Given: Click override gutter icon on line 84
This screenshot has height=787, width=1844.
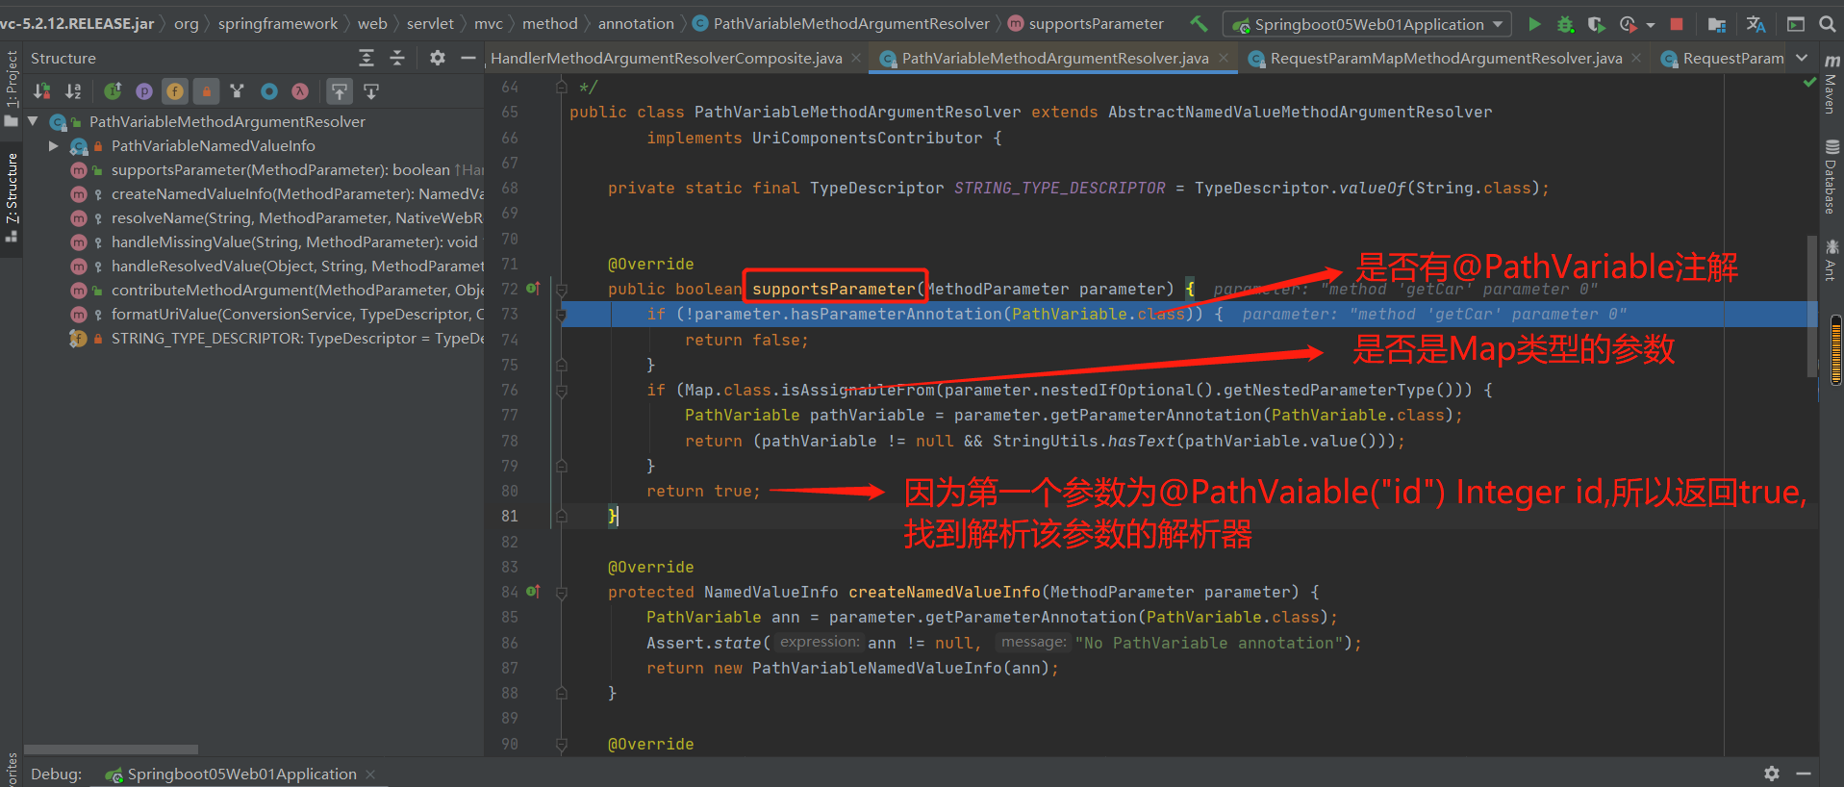Looking at the screenshot, I should tap(533, 591).
